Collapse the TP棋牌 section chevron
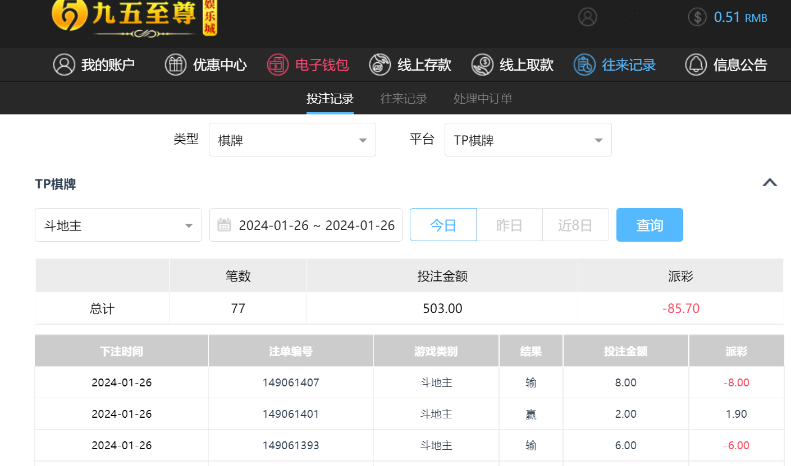 770,183
